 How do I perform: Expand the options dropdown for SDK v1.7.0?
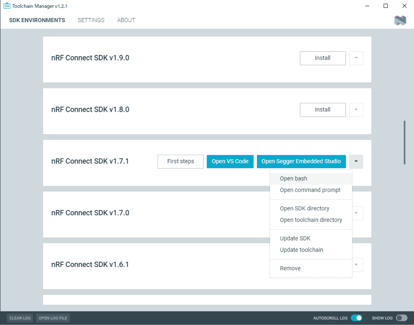tap(356, 213)
